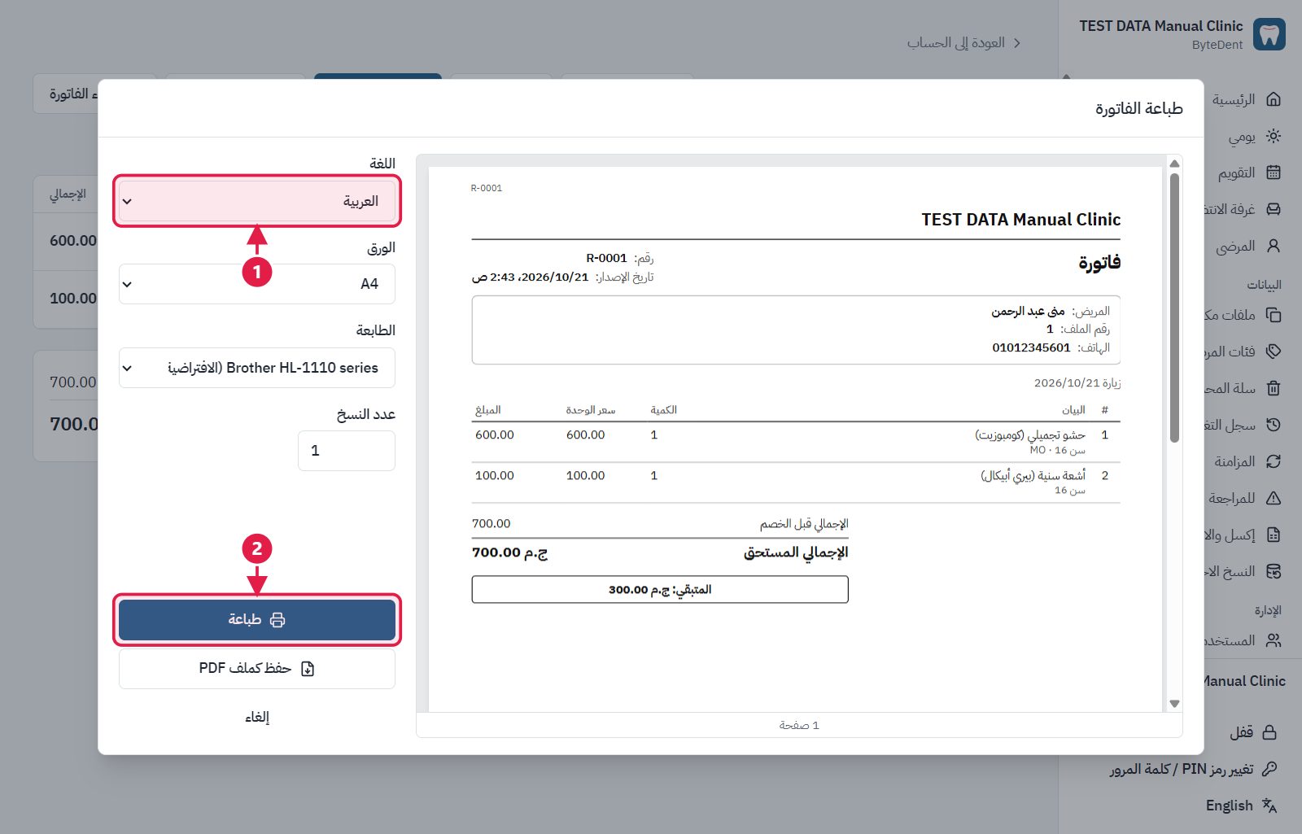Screen dimensions: 1302x834
Task: Click English language switch text
Action: [1229, 806]
